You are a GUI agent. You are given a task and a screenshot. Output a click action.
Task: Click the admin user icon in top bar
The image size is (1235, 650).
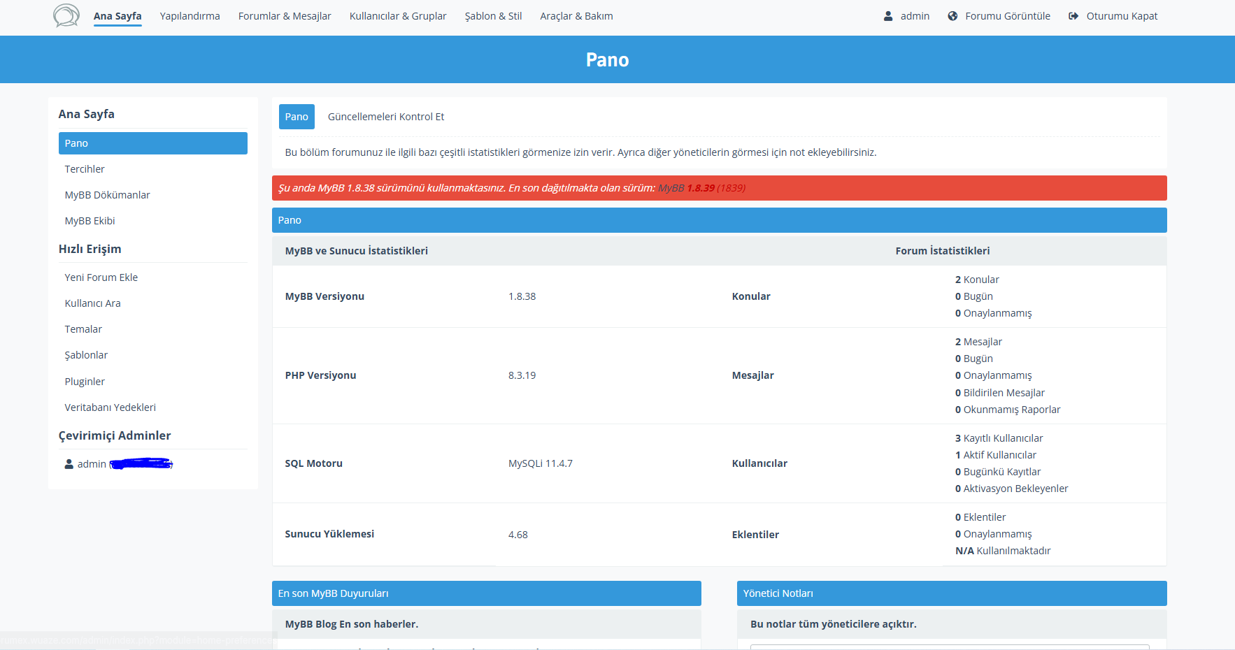[x=888, y=16]
